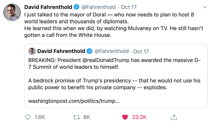
Task: Click the @Fahrenthold handle in the quoted tweet
Action: [111, 51]
